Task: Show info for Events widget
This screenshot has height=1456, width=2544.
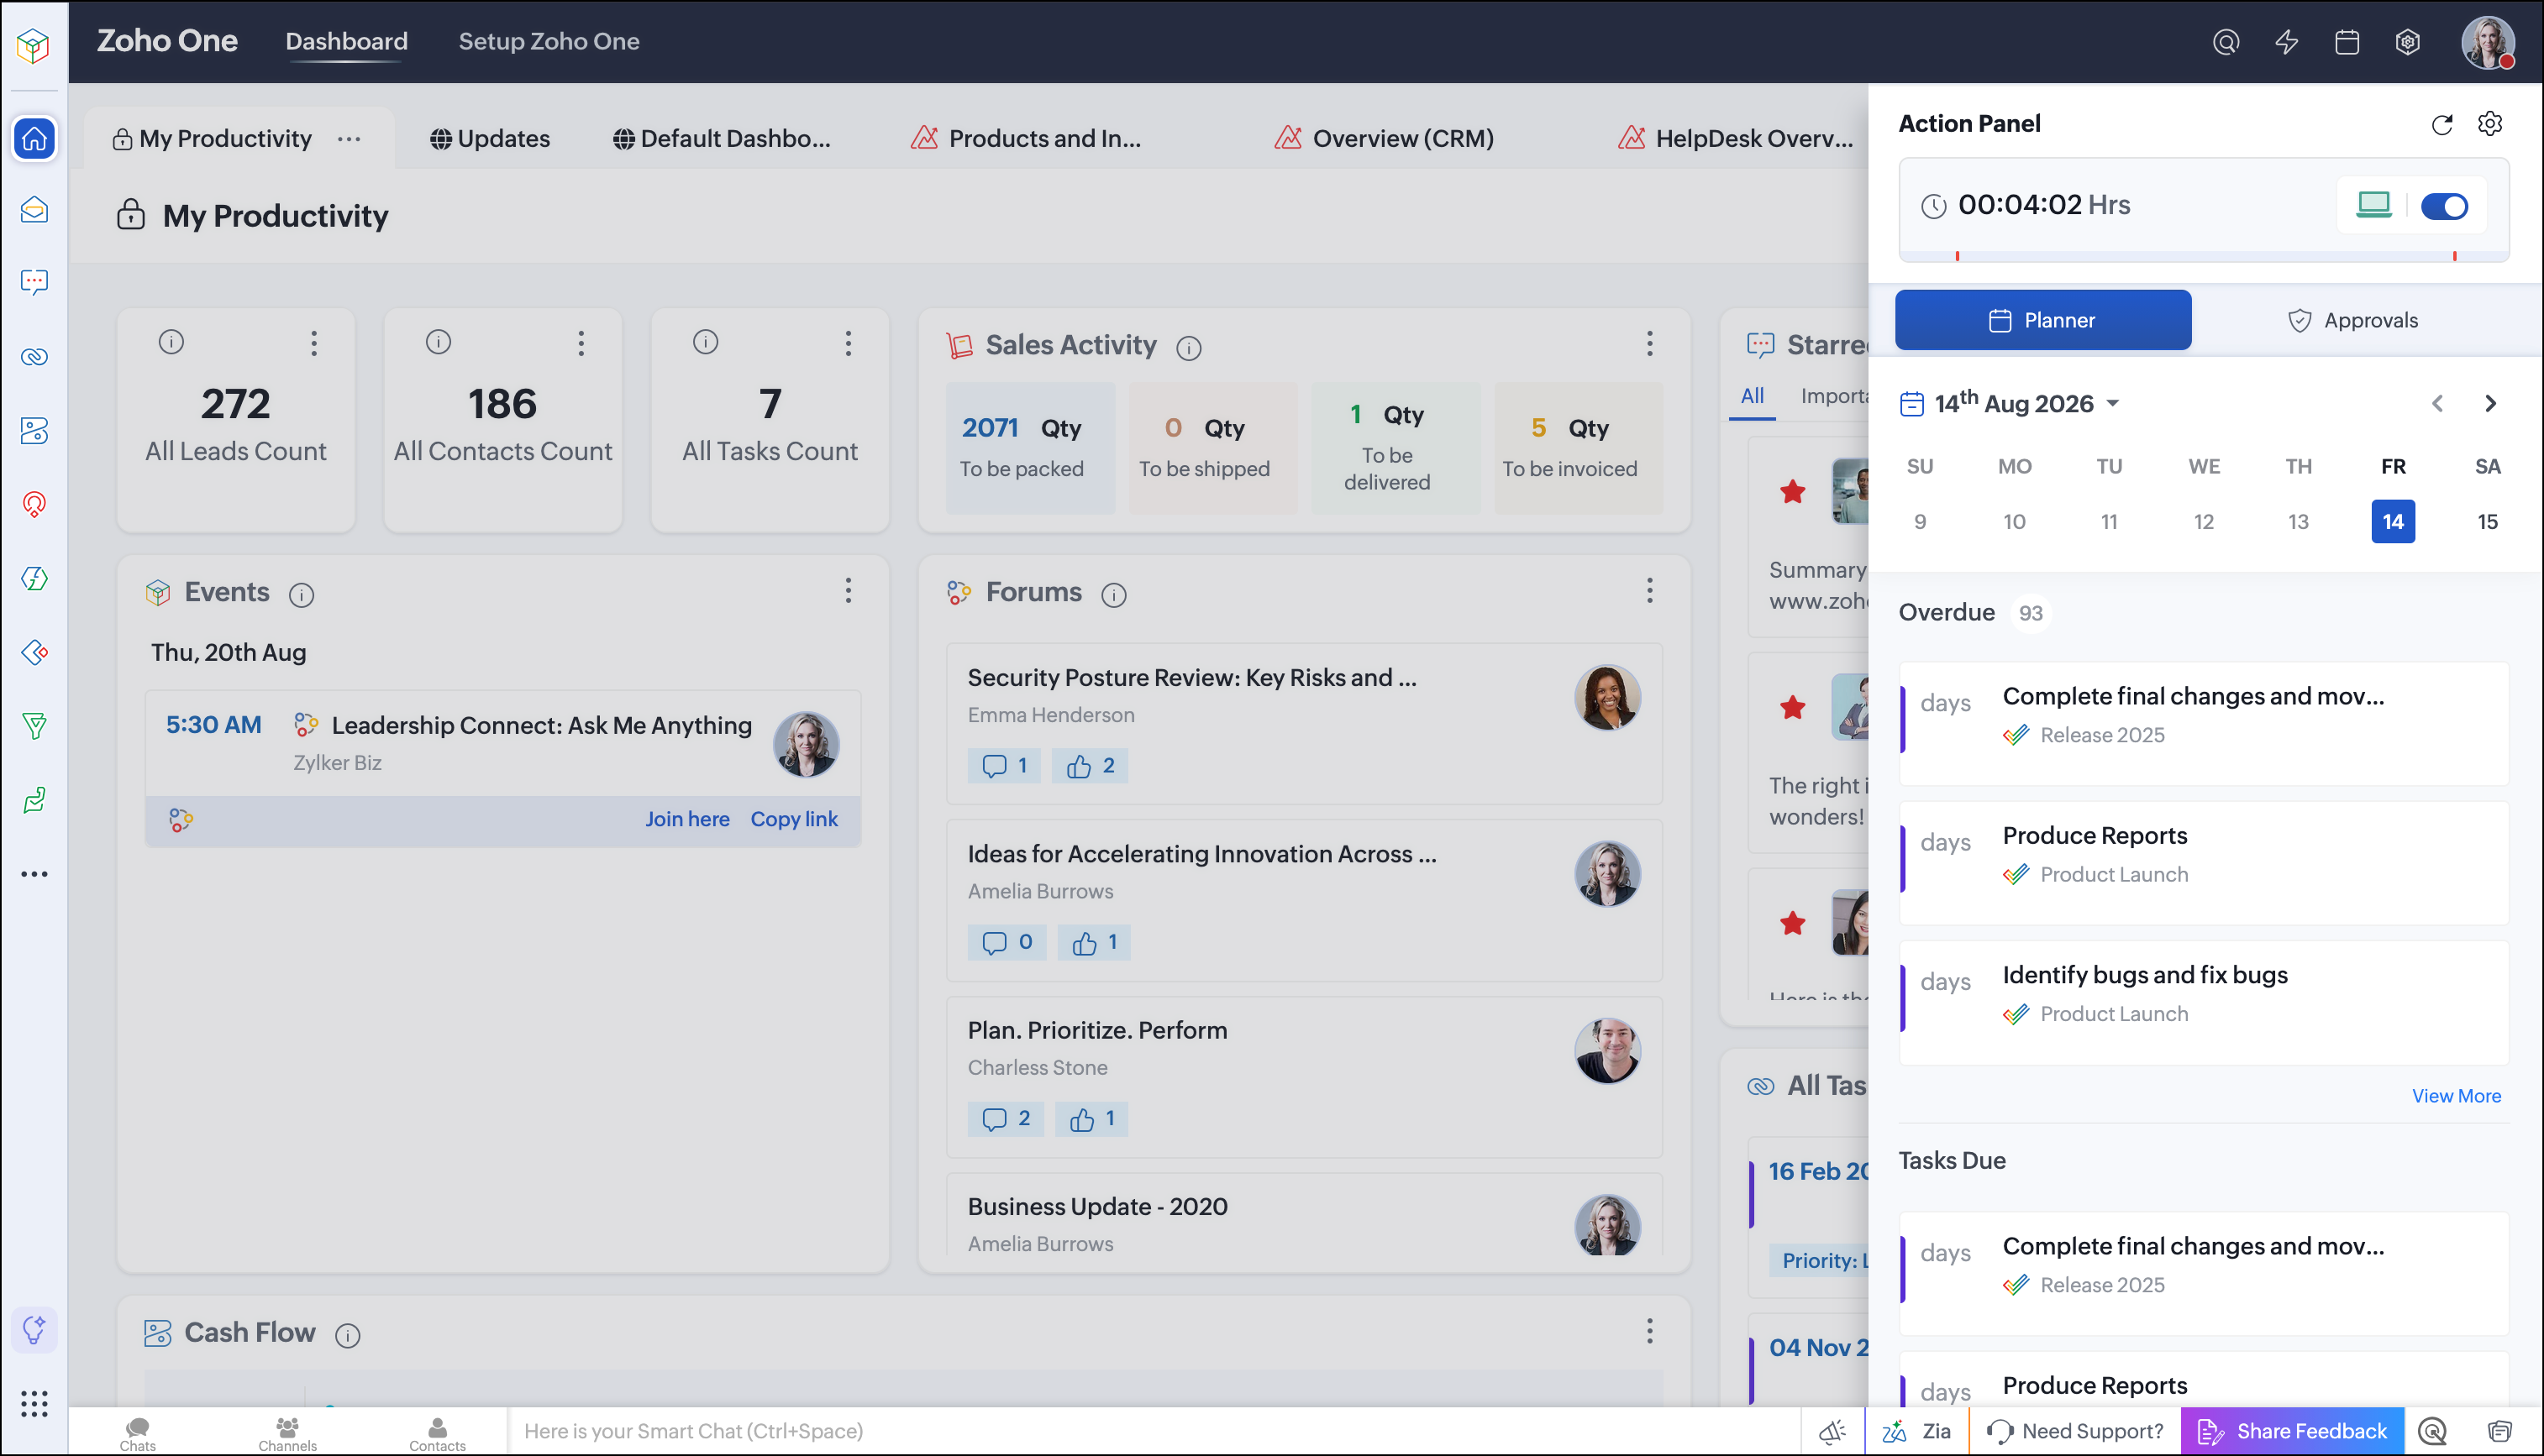Action: [301, 595]
